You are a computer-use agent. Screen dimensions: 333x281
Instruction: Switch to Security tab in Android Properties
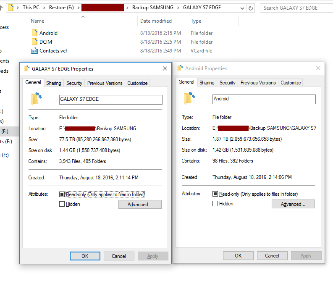[x=228, y=83]
